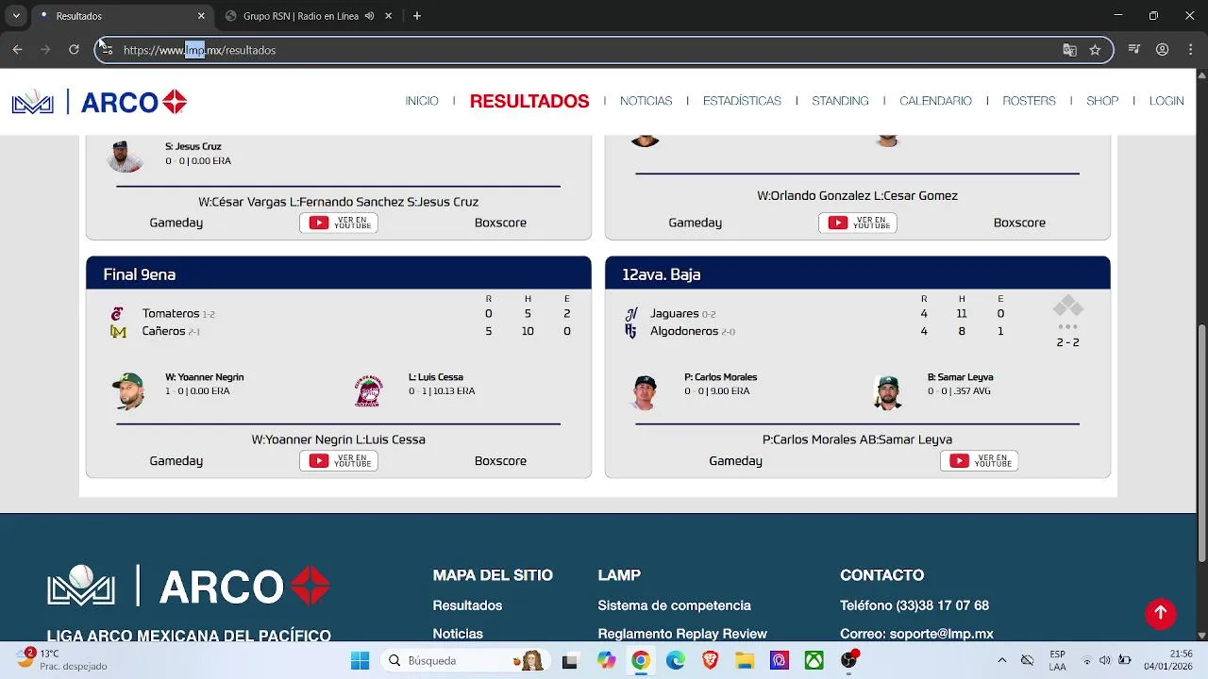Open the Xbox app from the taskbar
This screenshot has width=1208, height=679.
[x=814, y=660]
